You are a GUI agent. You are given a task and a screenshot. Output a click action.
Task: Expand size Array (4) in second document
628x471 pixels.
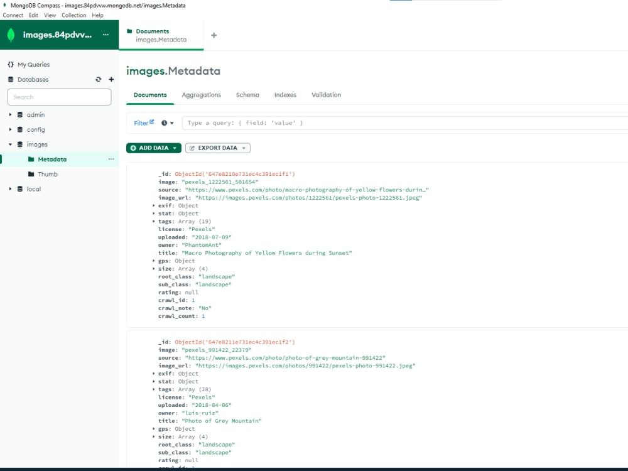[154, 436]
